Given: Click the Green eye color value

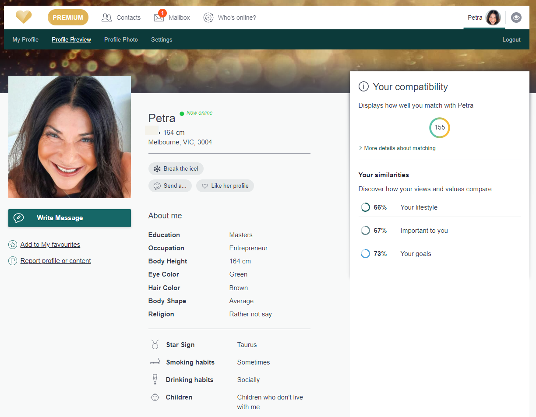Looking at the screenshot, I should (238, 274).
